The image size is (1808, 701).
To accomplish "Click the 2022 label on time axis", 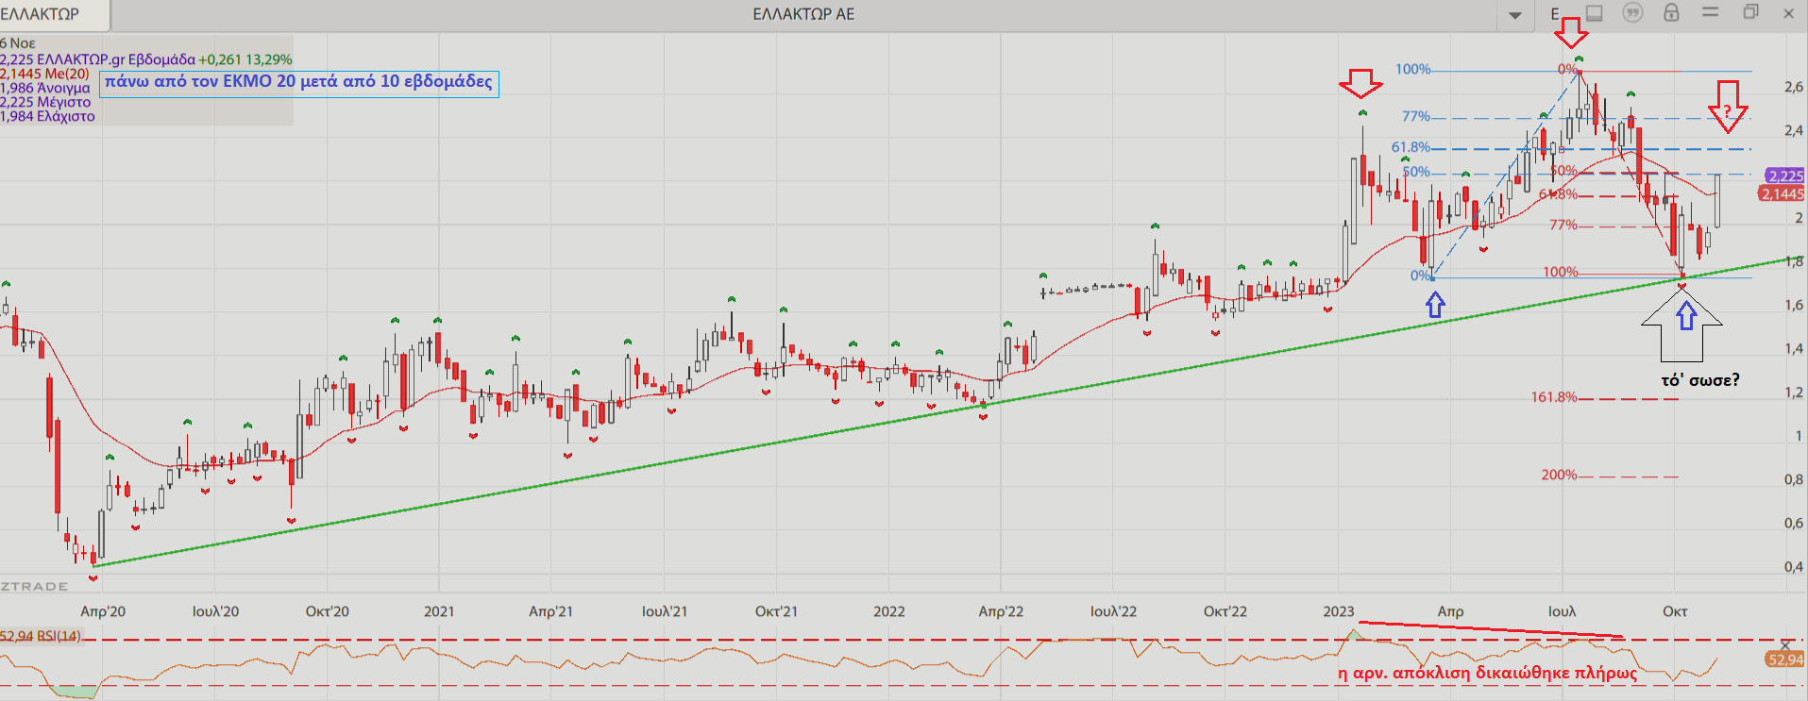I will click(x=888, y=611).
